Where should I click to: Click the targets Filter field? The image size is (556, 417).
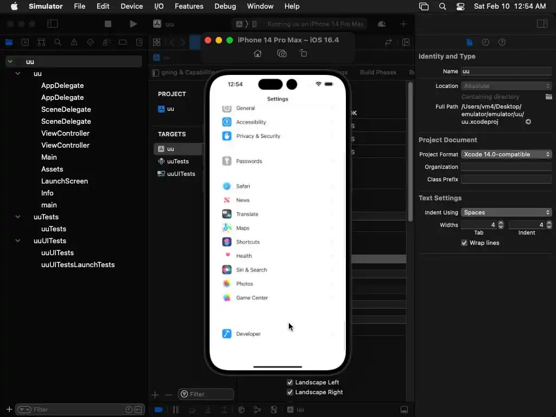[x=206, y=394]
